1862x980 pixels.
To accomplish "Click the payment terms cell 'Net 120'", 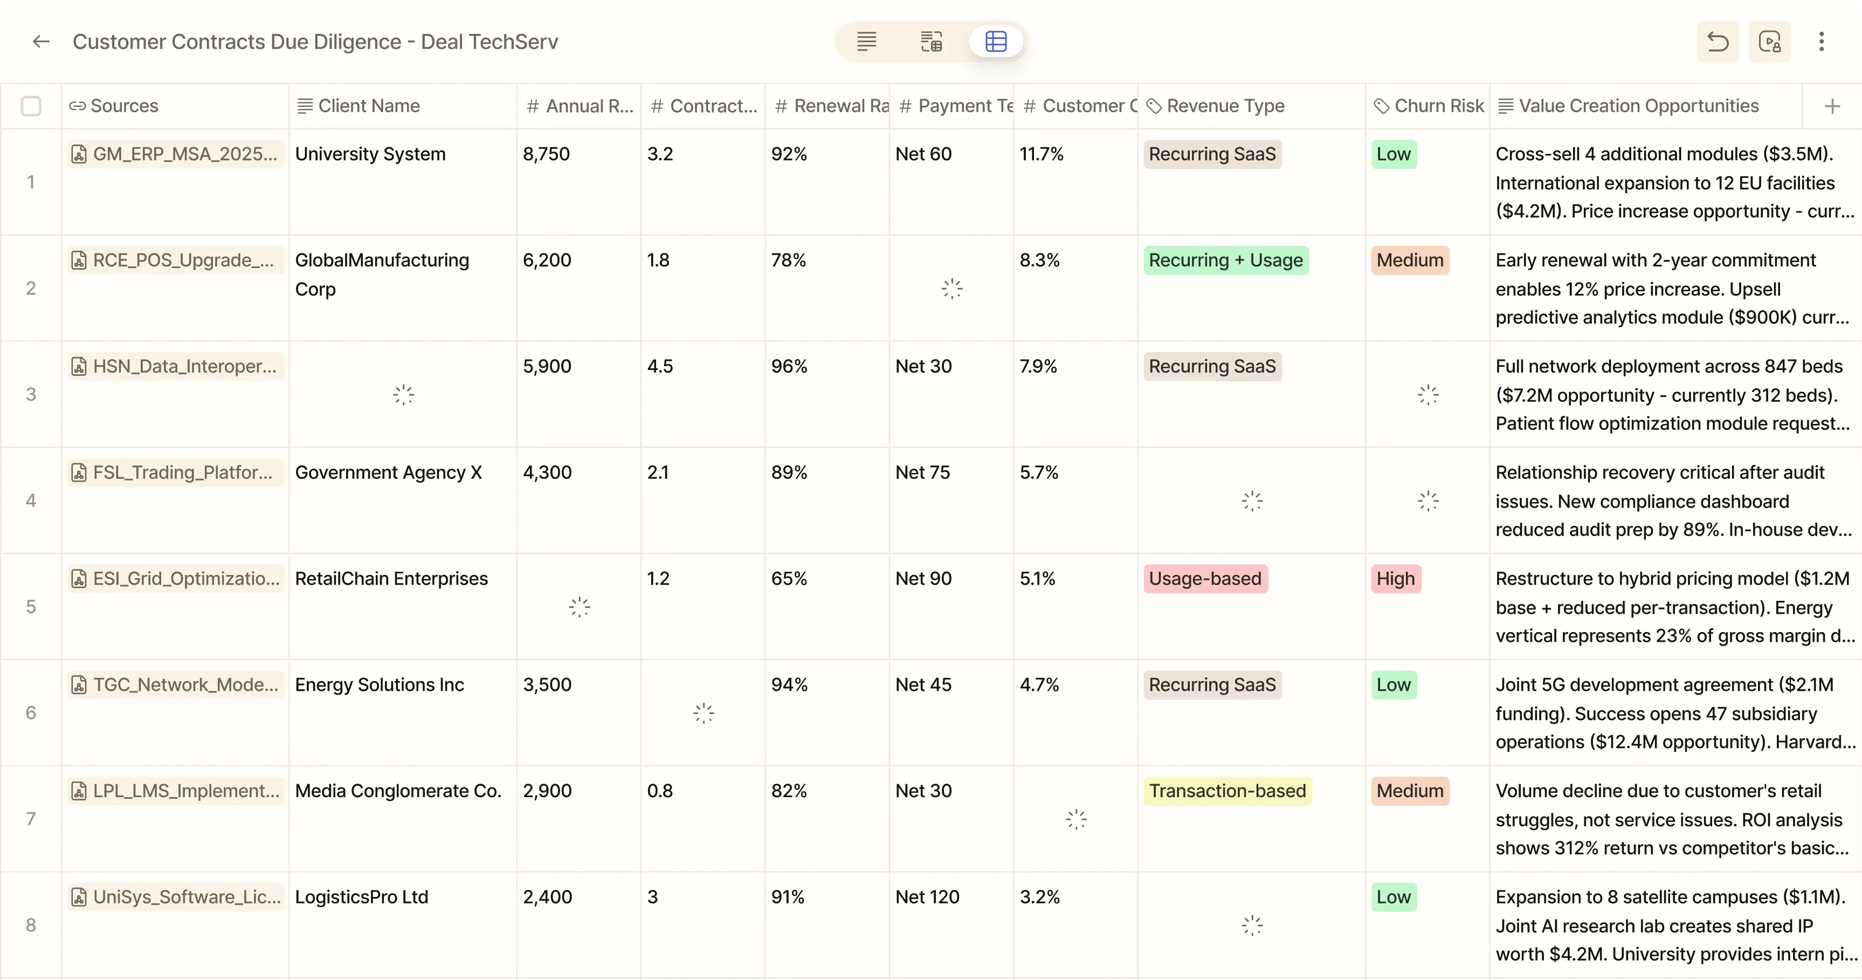I will click(x=952, y=925).
